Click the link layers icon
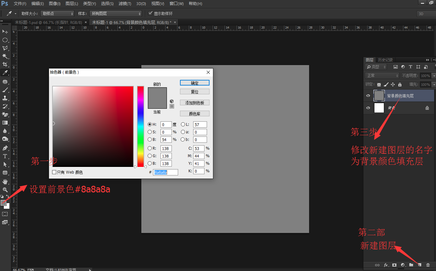436x271 pixels. point(377,265)
